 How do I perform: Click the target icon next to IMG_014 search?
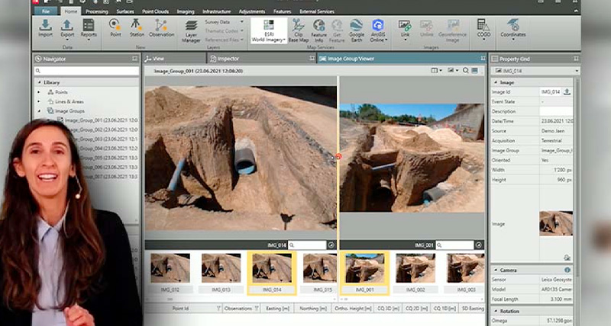click(331, 244)
